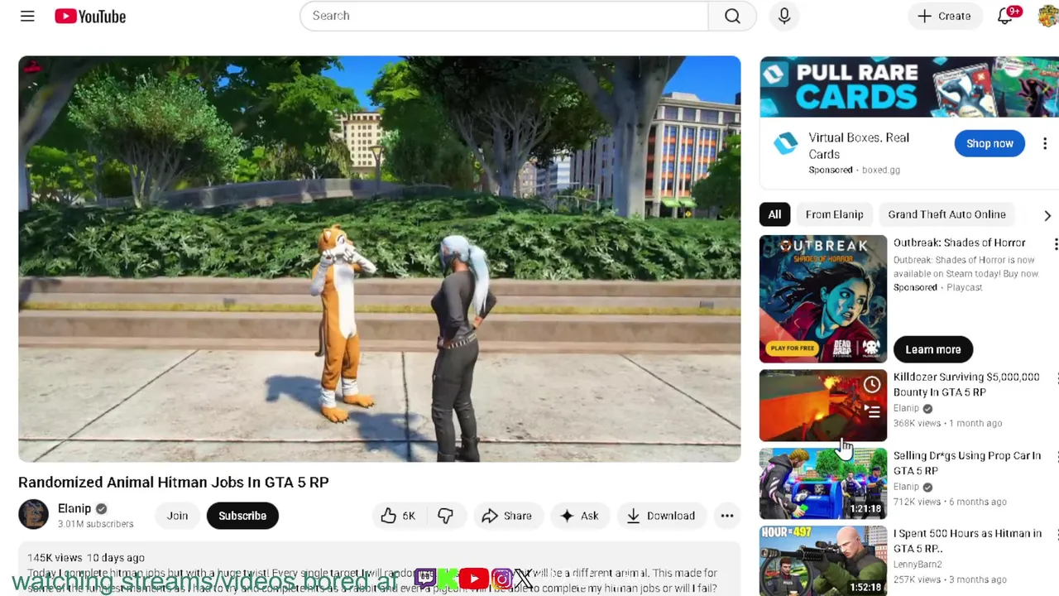1059x596 pixels.
Task: Click the Join membership button
Action: coord(177,516)
